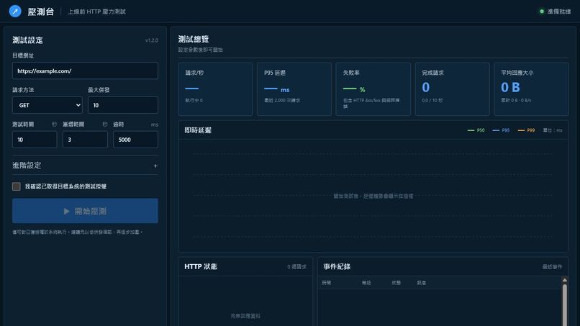Check the 我確認已取得目標系統的測試授權 checkbox
Image resolution: width=580 pixels, height=326 pixels.
pyautogui.click(x=17, y=186)
